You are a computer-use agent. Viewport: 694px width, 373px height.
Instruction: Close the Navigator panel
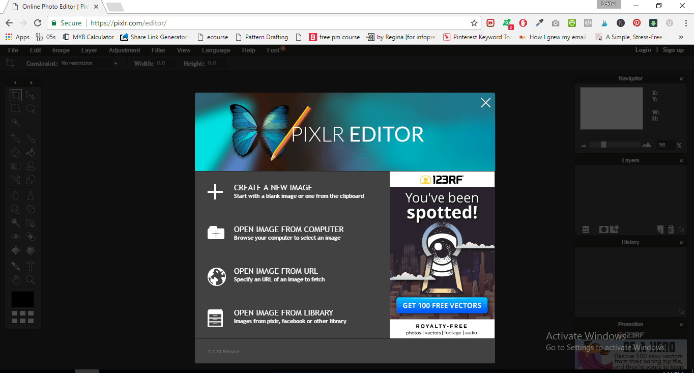(x=681, y=79)
